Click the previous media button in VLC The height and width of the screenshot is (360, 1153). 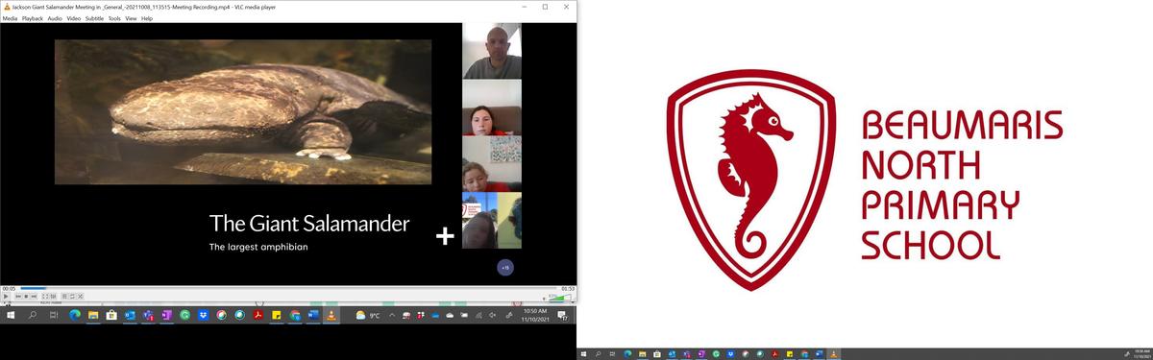pyautogui.click(x=18, y=296)
